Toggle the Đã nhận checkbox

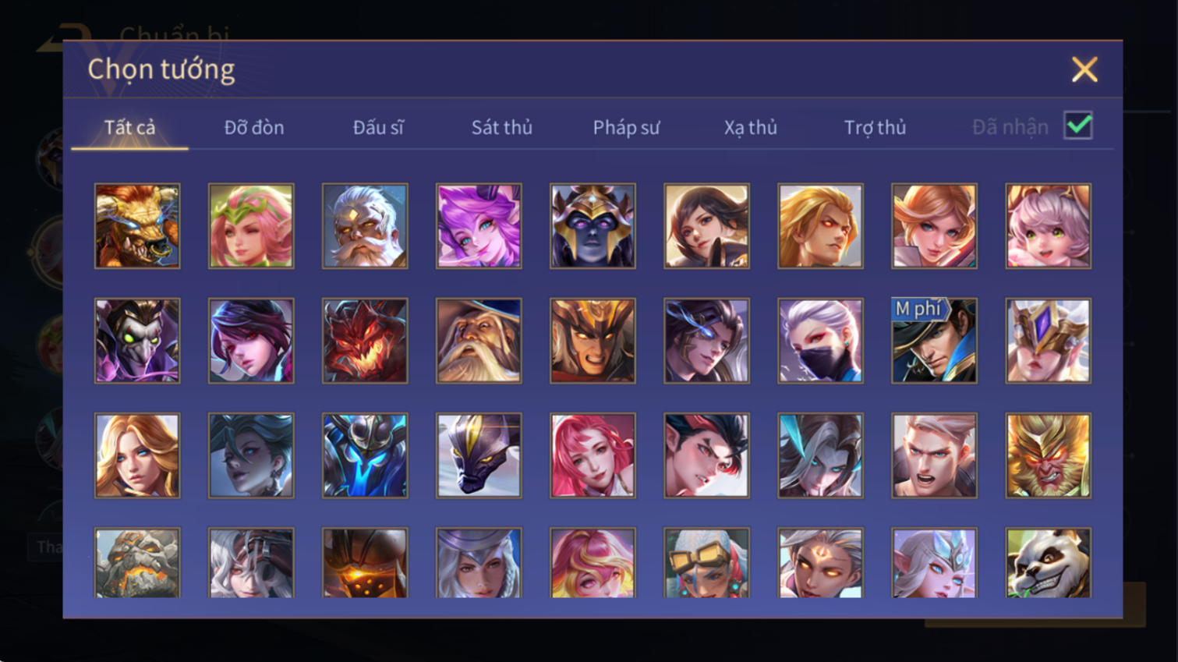(x=1078, y=126)
